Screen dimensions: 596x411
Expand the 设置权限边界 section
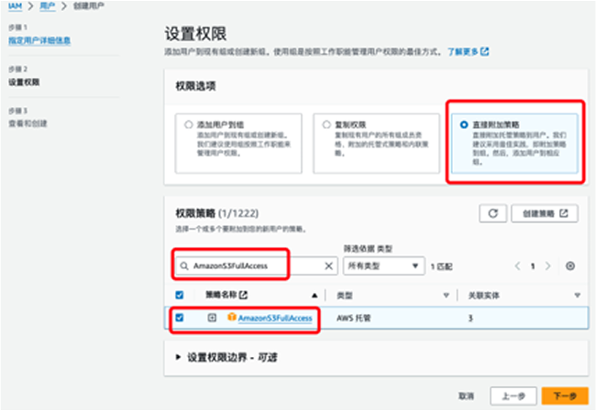click(x=178, y=356)
